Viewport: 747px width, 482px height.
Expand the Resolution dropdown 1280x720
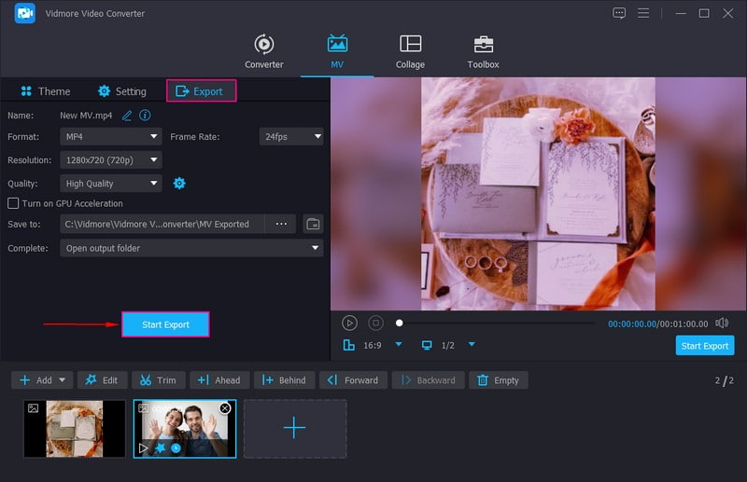111,160
